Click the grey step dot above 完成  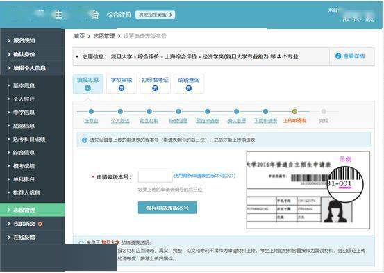pos(324,112)
